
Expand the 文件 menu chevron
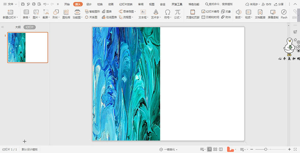16,4
